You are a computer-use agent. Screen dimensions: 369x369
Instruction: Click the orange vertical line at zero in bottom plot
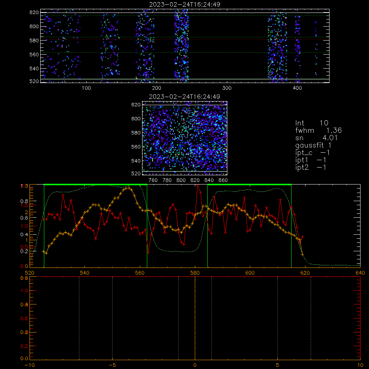click(x=195, y=318)
